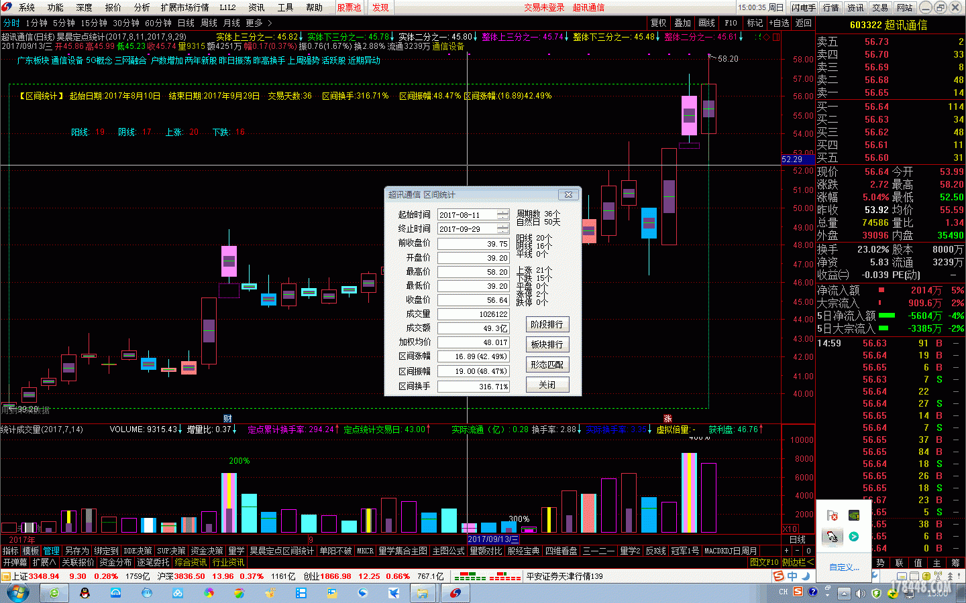
Task: Click the volume speaker tray icon
Action: 861,593
